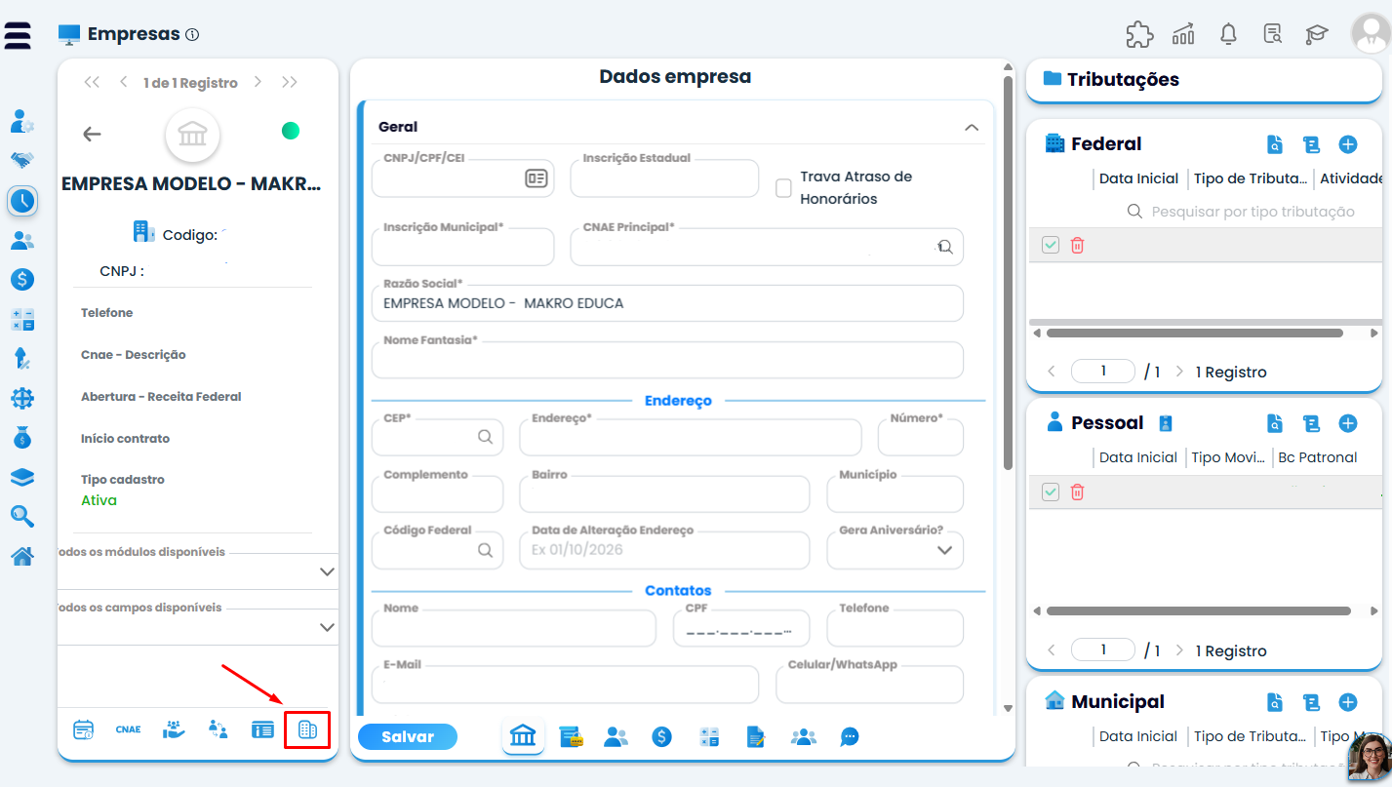Click the clock icon in left sidebar
The height and width of the screenshot is (787, 1392).
click(22, 201)
